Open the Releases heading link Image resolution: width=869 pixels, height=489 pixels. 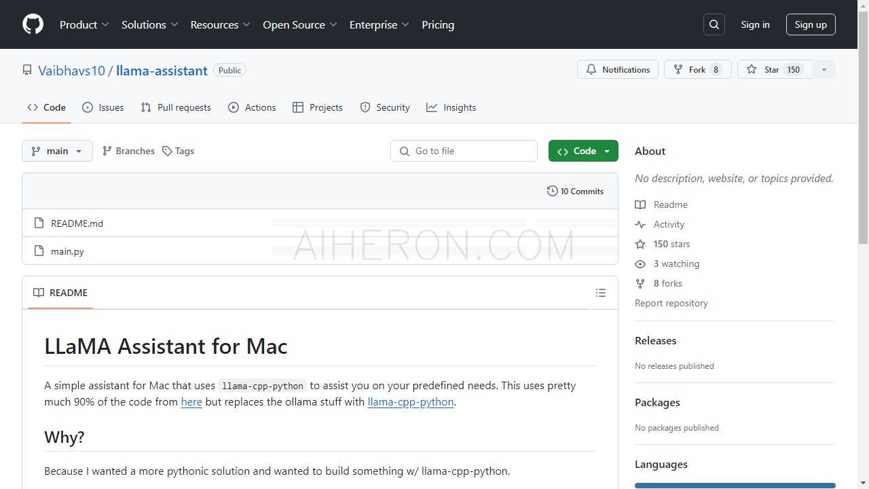tap(655, 340)
